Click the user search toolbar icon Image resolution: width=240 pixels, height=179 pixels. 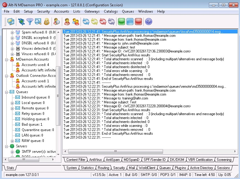coord(57,22)
